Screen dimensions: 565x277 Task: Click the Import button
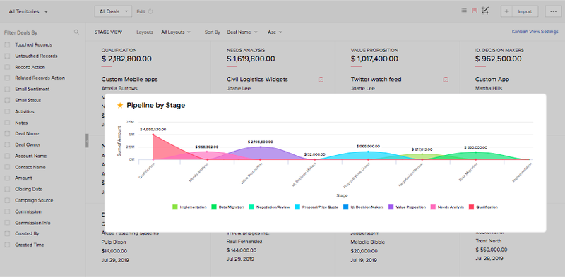525,11
